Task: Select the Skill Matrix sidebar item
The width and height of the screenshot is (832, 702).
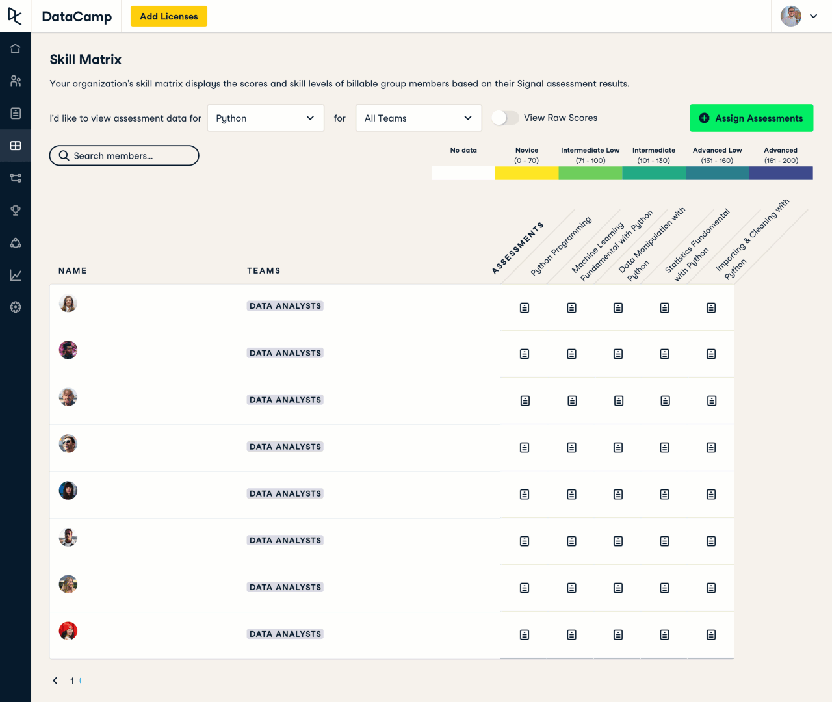Action: coord(16,146)
